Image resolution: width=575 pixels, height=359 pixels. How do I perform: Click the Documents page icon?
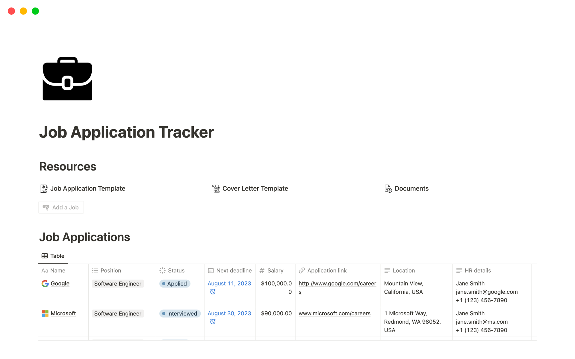[x=388, y=188]
